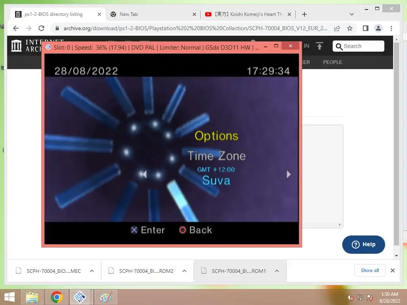Go back to the previous Chrome page
407x305 pixels.
(x=16, y=28)
